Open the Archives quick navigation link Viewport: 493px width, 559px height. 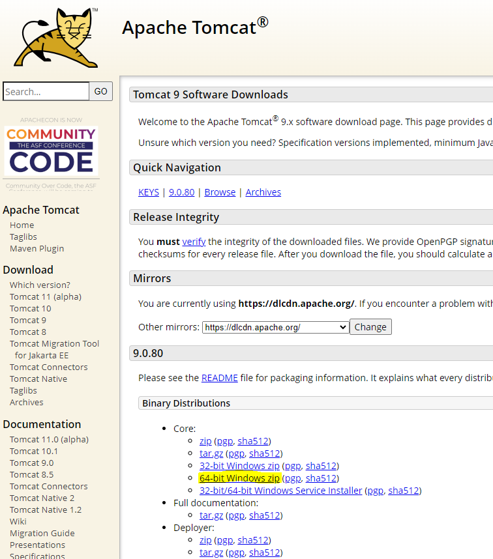click(x=263, y=192)
